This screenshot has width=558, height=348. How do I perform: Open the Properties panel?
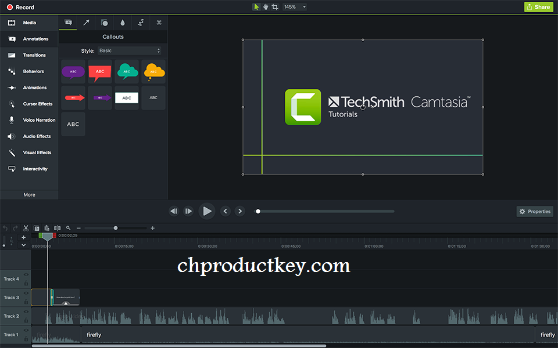(x=535, y=211)
